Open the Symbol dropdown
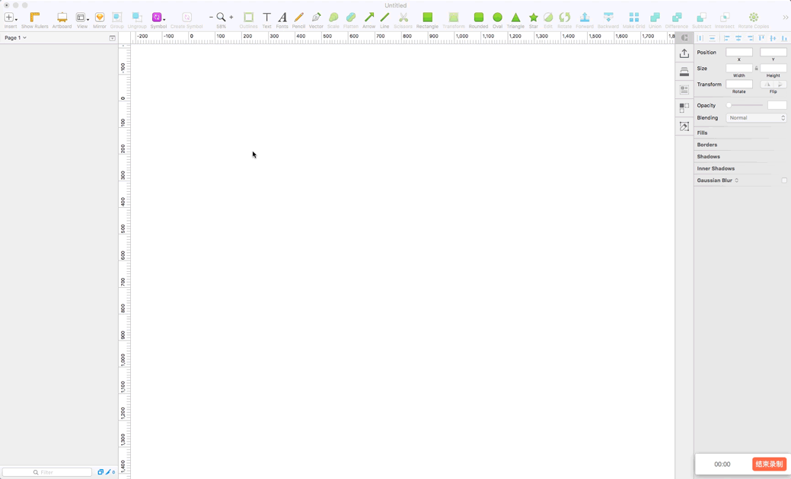The height and width of the screenshot is (479, 791). [158, 18]
